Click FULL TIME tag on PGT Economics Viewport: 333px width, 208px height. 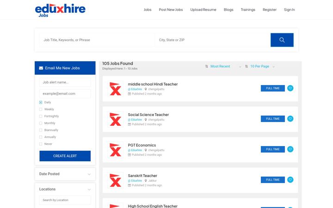(273, 149)
